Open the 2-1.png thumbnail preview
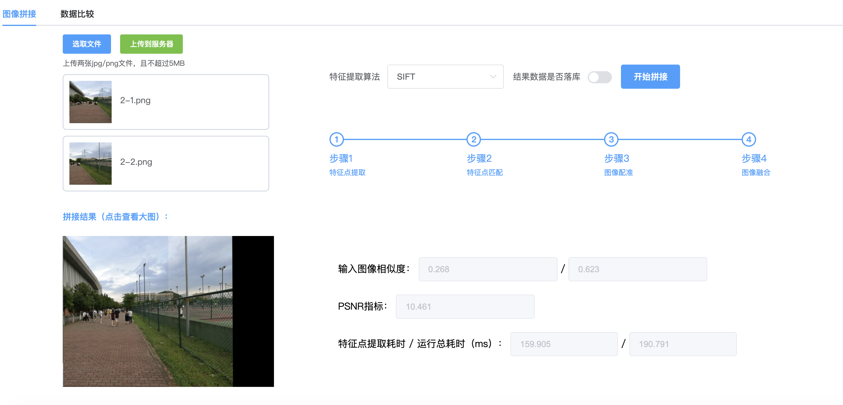Image resolution: width=843 pixels, height=405 pixels. tap(90, 102)
